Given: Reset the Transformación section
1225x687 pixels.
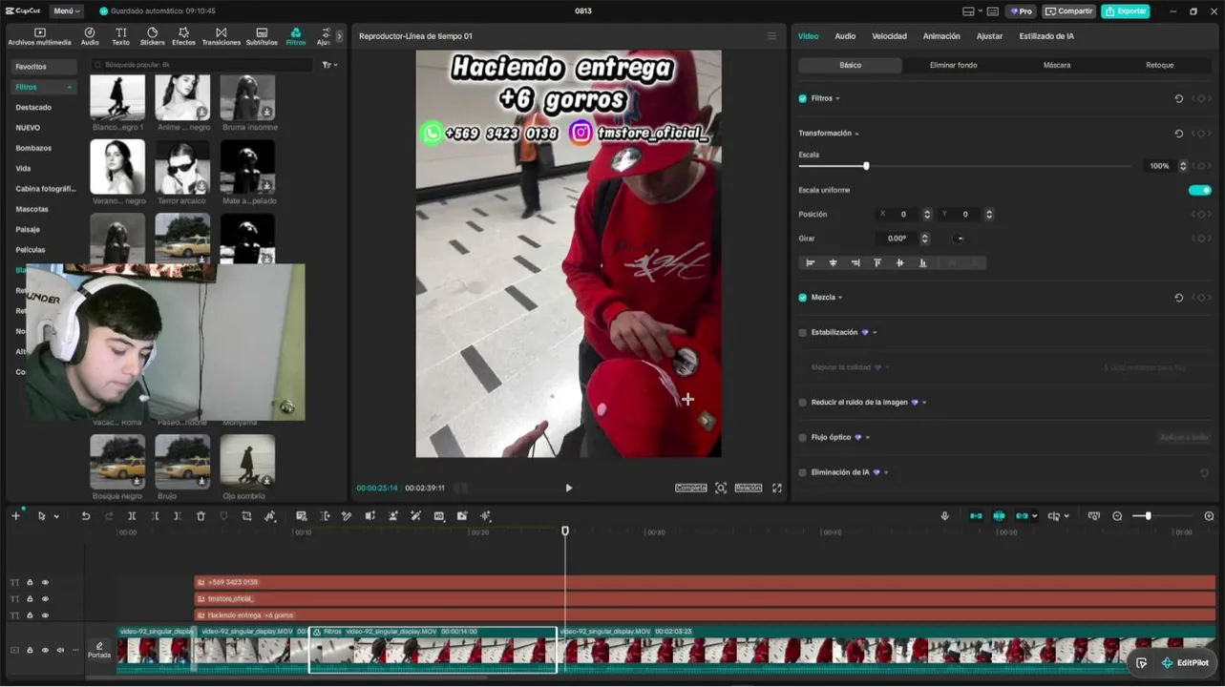Looking at the screenshot, I should click(1179, 134).
